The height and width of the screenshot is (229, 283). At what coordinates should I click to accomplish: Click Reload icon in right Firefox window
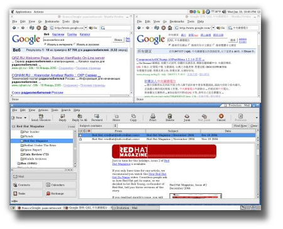pos(157,28)
